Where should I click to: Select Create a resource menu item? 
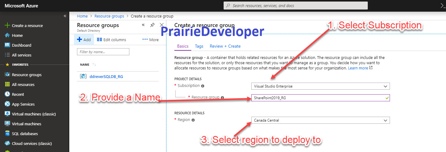point(27,25)
